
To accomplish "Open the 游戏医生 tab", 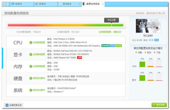I will click(x=69, y=4).
